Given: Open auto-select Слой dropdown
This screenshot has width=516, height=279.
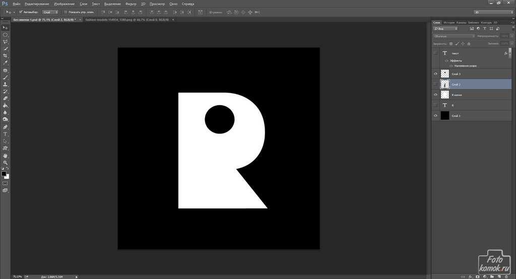Looking at the screenshot, I should [50, 12].
